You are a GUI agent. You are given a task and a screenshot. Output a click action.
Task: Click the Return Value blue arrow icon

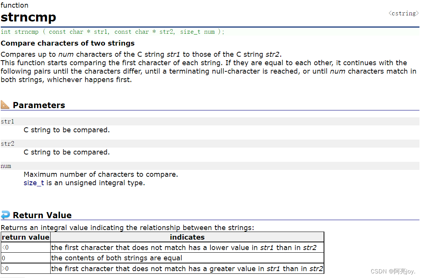[x=5, y=215]
